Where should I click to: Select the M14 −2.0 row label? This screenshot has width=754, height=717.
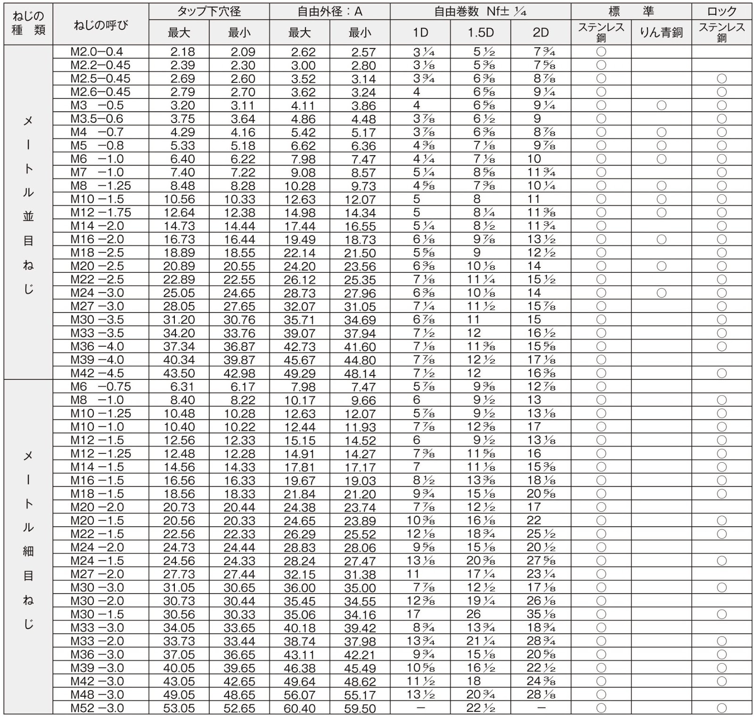click(x=97, y=226)
